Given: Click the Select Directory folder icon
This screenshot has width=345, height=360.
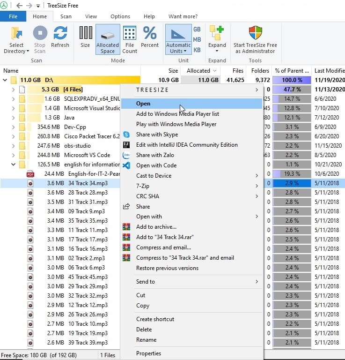Looking at the screenshot, I should [x=16, y=33].
